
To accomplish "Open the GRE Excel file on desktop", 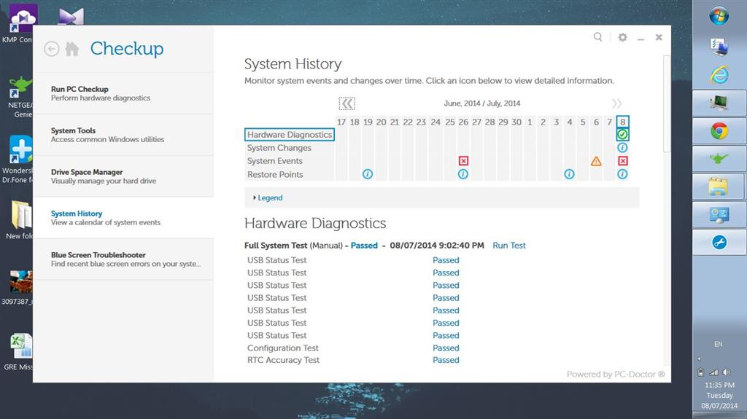I will click(x=20, y=352).
